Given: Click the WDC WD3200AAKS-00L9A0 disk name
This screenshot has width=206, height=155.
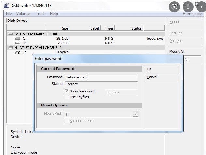Looking at the screenshot, I should (36, 34).
